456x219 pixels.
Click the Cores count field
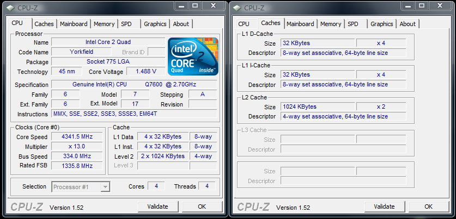coord(156,186)
